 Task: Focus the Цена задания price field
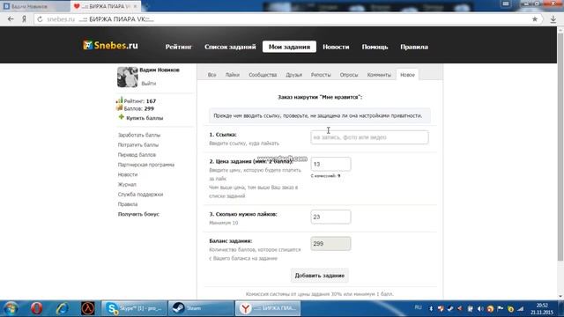pos(330,164)
